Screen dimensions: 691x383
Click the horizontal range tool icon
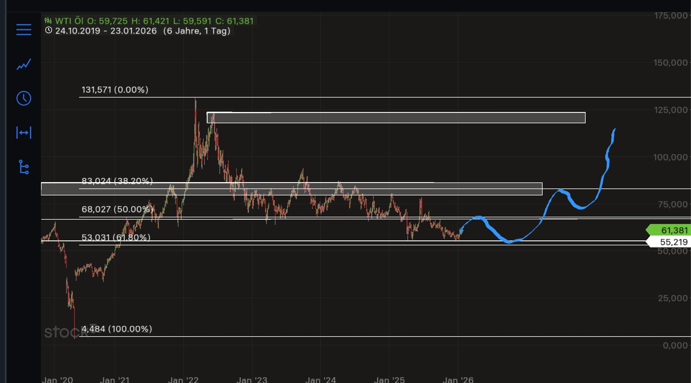point(24,133)
